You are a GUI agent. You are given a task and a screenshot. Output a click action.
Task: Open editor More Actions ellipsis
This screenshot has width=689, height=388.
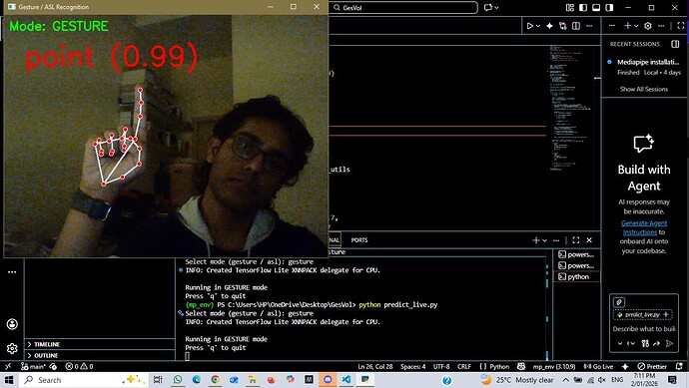point(589,26)
